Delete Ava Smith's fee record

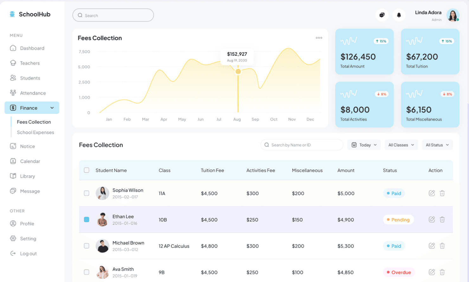click(442, 272)
